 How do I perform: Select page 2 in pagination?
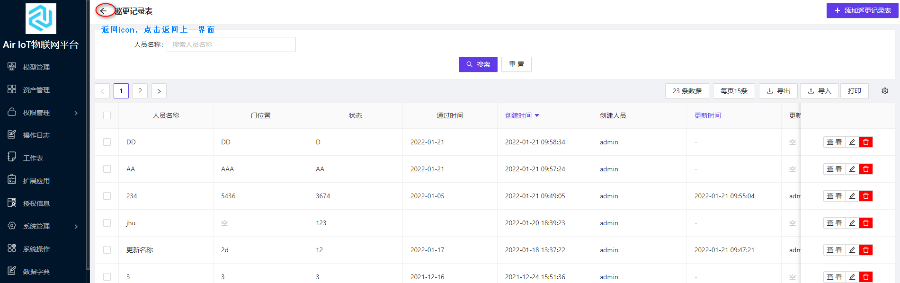[140, 91]
